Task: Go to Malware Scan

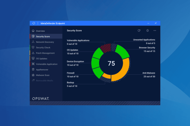Action: pyautogui.click(x=46, y=75)
